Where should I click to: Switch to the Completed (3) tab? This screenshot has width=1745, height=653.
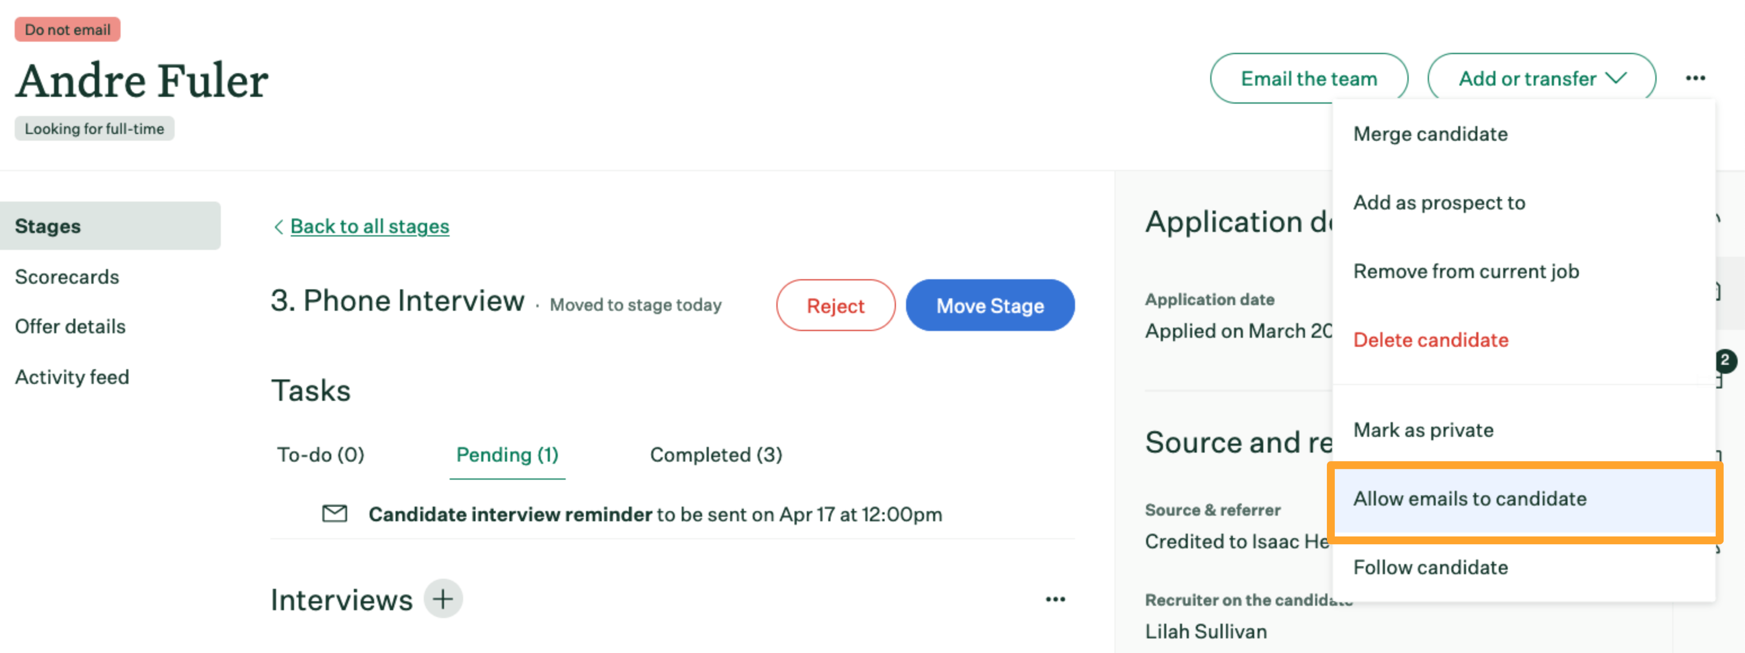click(x=716, y=455)
